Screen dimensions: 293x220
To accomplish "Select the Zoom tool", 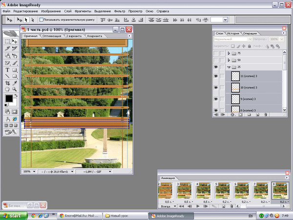I will point(14,89).
